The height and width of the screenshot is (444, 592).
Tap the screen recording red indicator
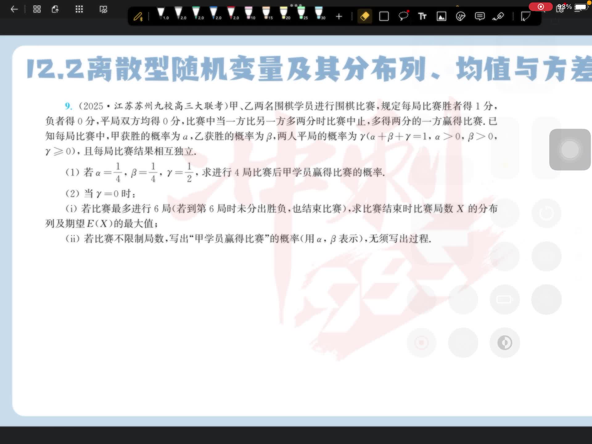tap(541, 7)
